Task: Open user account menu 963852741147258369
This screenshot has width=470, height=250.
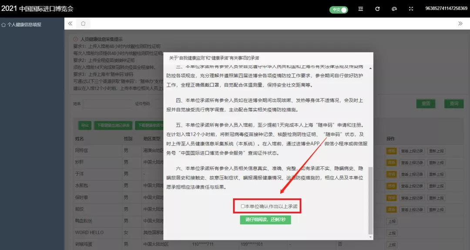Action: (x=446, y=9)
